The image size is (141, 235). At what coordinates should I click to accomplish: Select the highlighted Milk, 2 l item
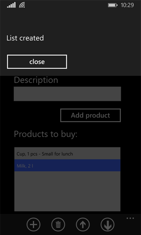tap(67, 166)
